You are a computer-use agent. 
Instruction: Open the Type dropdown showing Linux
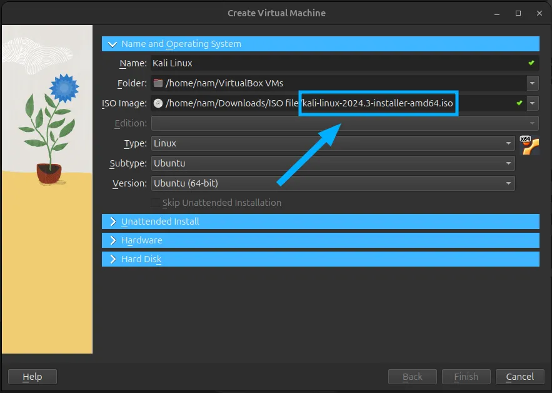(x=333, y=143)
